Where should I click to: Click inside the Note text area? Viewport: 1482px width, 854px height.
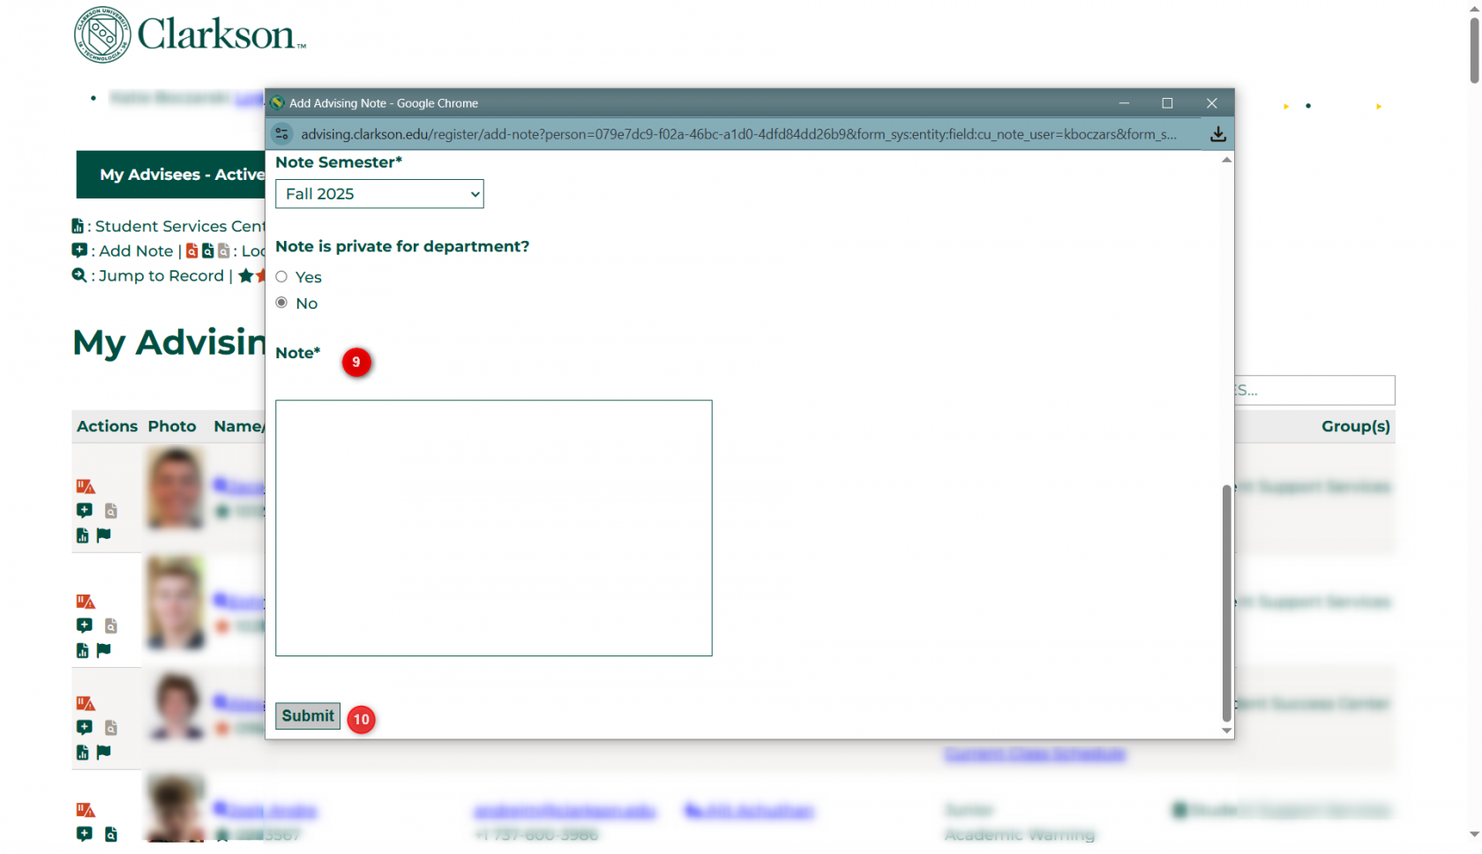pyautogui.click(x=493, y=528)
